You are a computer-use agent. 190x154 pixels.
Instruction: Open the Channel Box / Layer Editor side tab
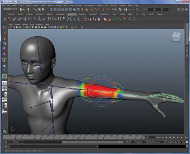coord(187,34)
